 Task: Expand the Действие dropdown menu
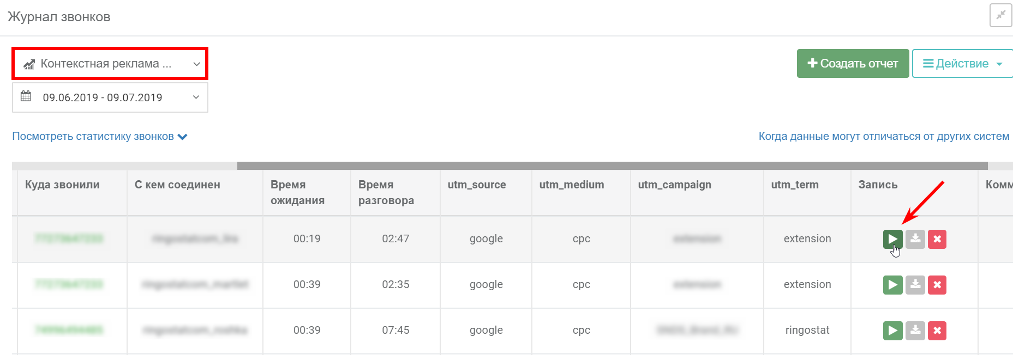tap(963, 64)
